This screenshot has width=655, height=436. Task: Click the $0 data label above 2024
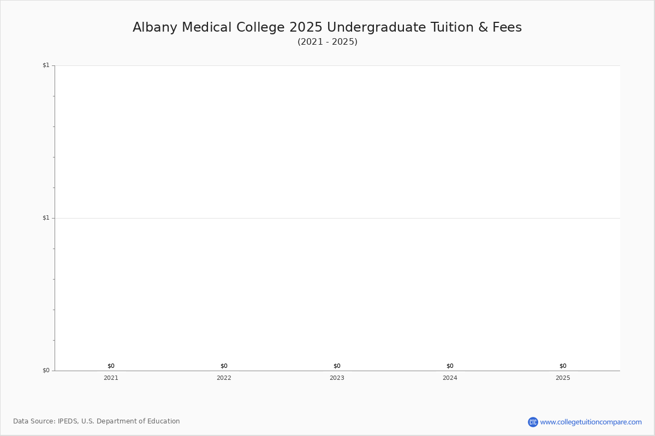pyautogui.click(x=450, y=366)
